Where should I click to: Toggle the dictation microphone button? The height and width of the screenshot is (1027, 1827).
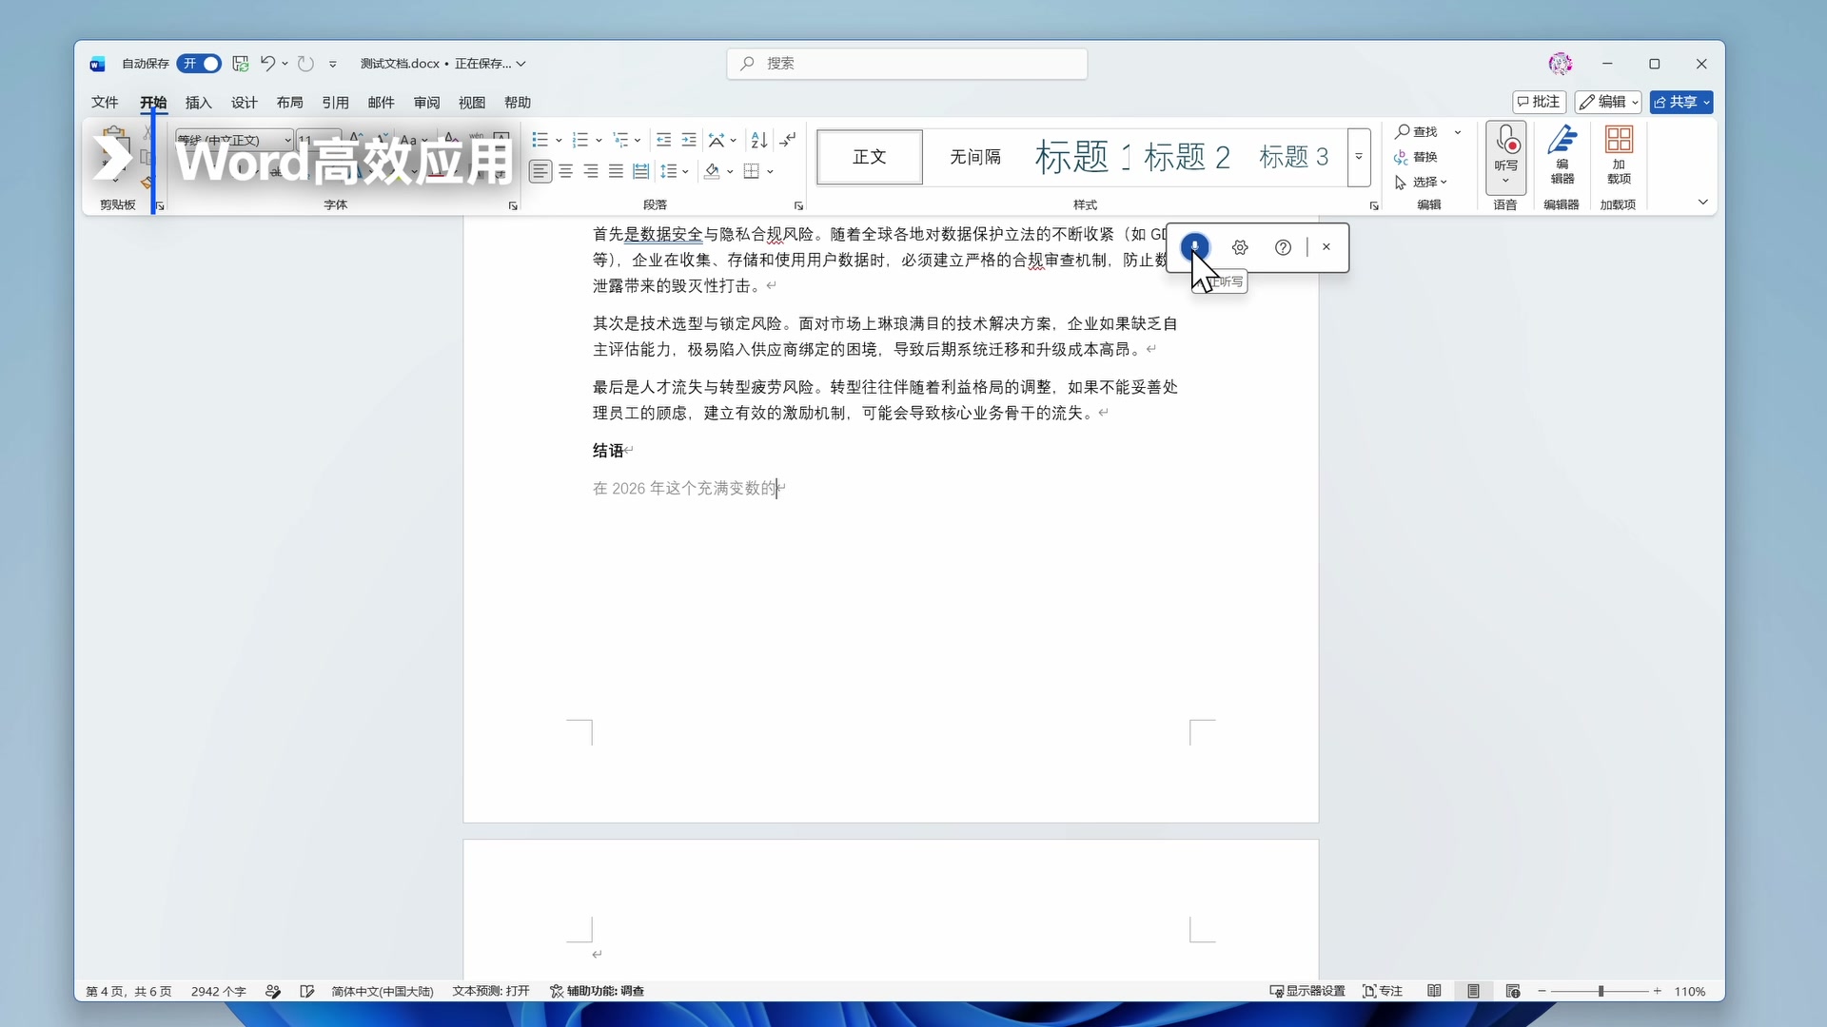1195,247
